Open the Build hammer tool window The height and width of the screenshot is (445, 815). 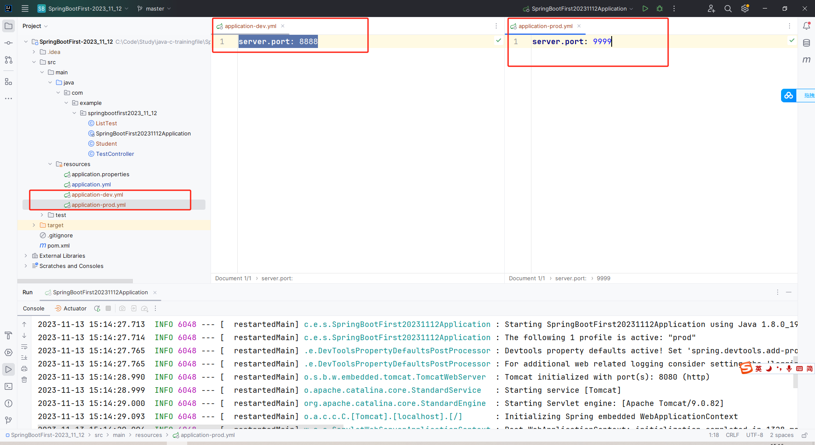[8, 335]
